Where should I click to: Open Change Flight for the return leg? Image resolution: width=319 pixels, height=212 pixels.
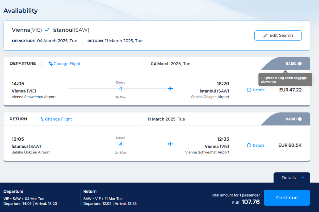(58, 119)
